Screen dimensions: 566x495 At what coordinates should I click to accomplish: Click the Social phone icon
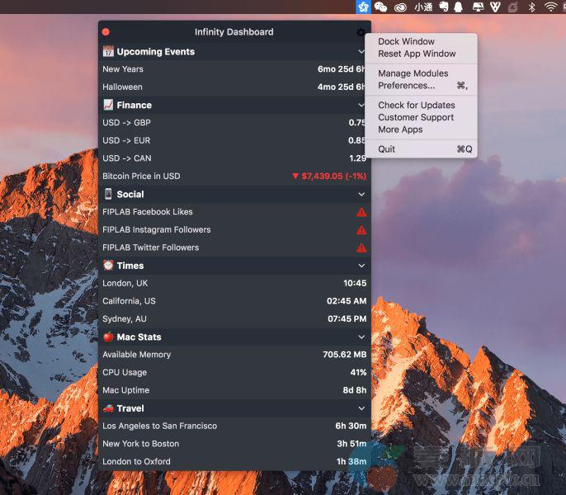click(x=108, y=194)
